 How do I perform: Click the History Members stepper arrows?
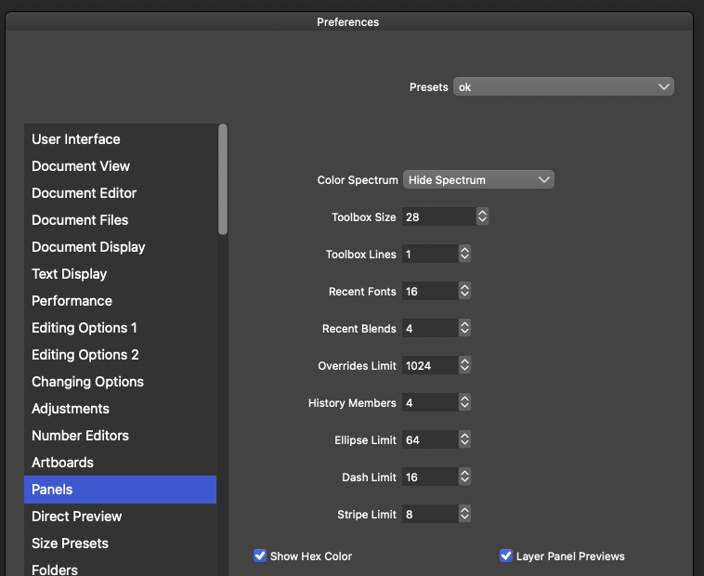point(464,402)
